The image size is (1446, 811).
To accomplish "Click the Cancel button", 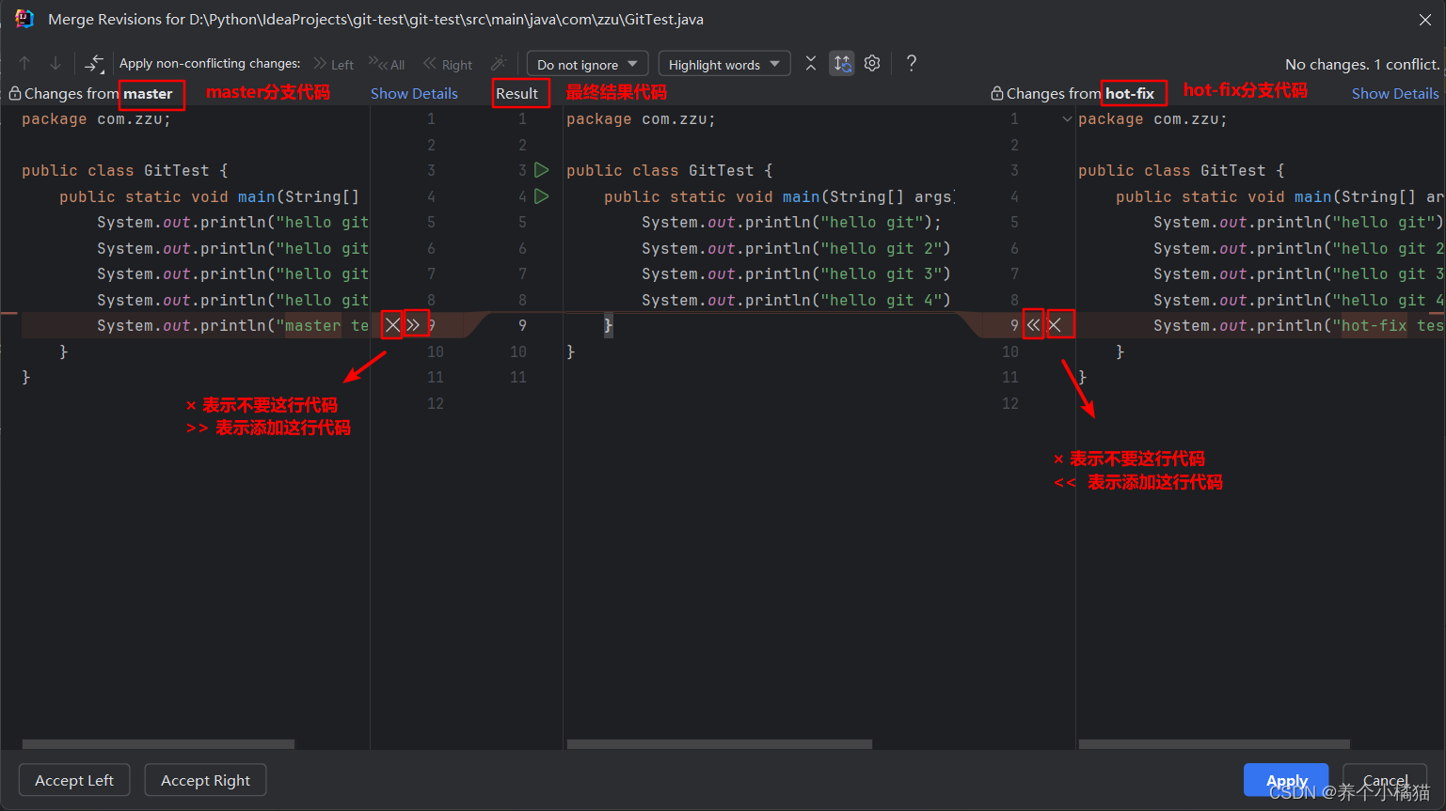I will tap(1385, 780).
